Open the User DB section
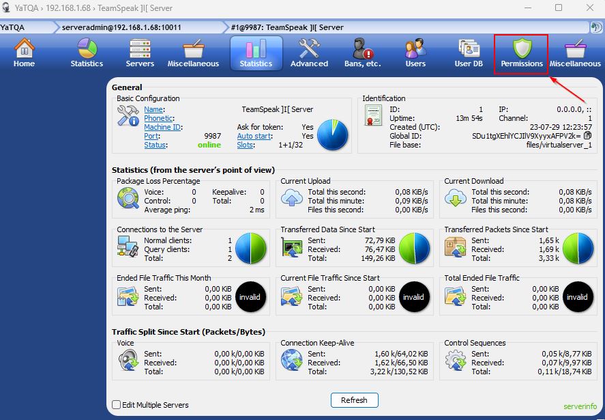The width and height of the screenshot is (605, 420). tap(468, 53)
